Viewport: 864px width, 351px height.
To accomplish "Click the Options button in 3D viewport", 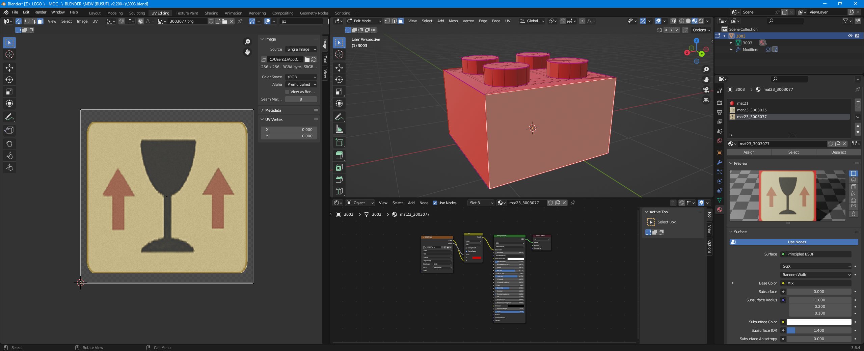I will click(x=701, y=30).
